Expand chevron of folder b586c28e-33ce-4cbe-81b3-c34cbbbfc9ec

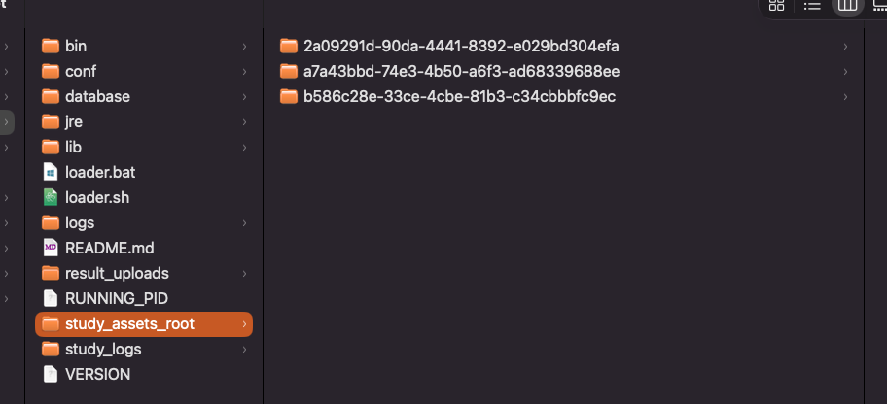845,97
